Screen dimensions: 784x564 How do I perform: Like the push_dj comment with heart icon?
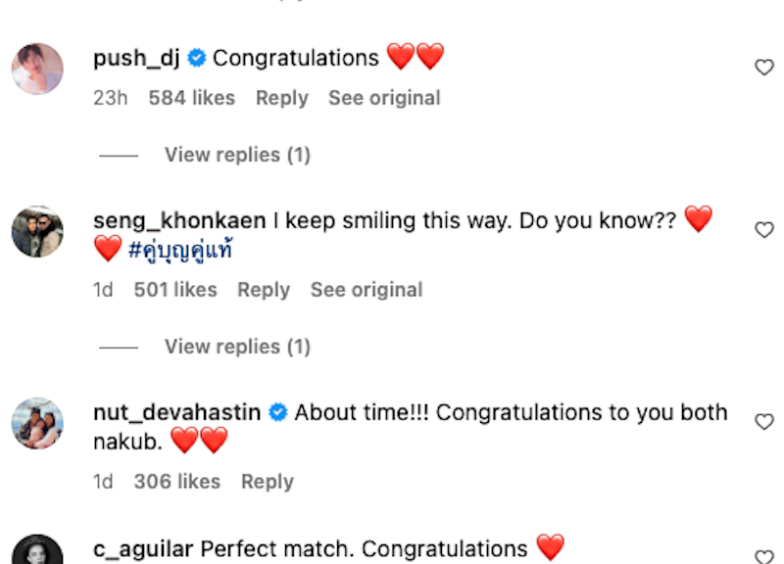[x=764, y=67]
